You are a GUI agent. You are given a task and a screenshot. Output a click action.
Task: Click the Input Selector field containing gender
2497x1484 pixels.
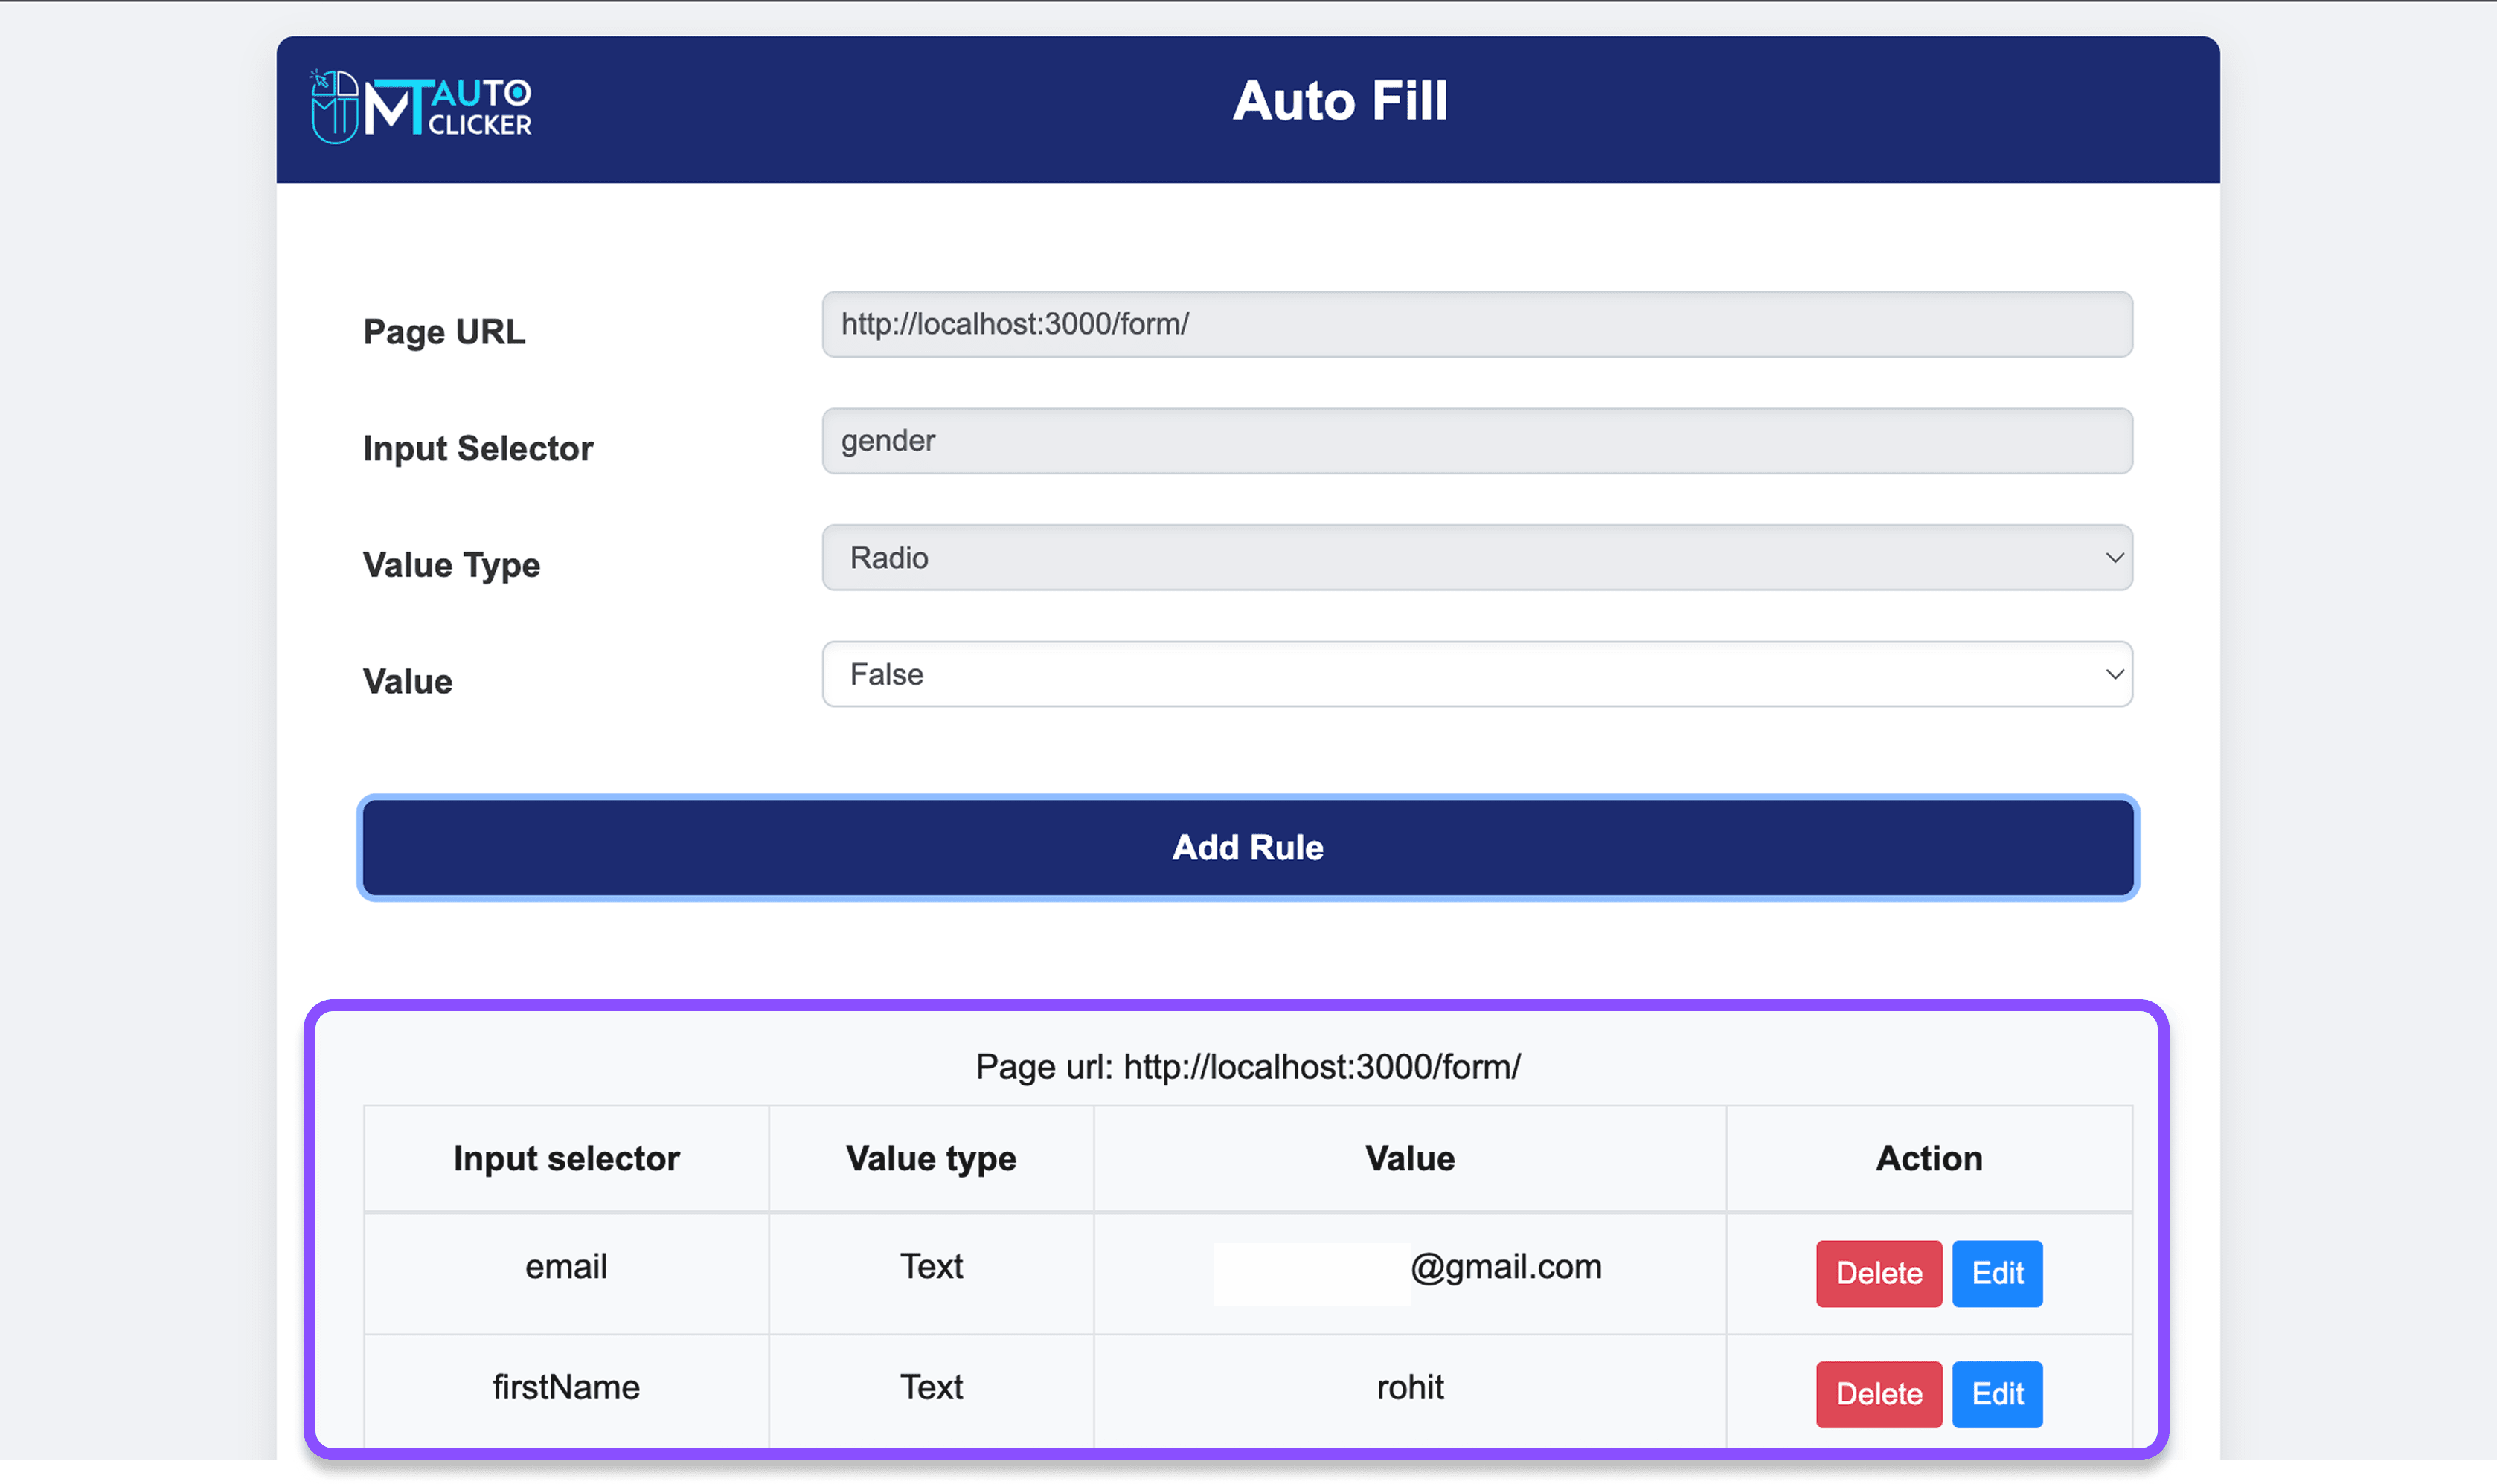tap(1476, 441)
